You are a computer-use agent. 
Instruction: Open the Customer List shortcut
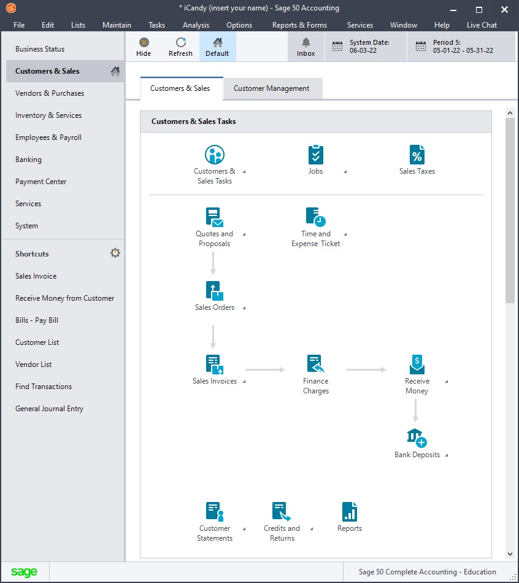tap(37, 342)
